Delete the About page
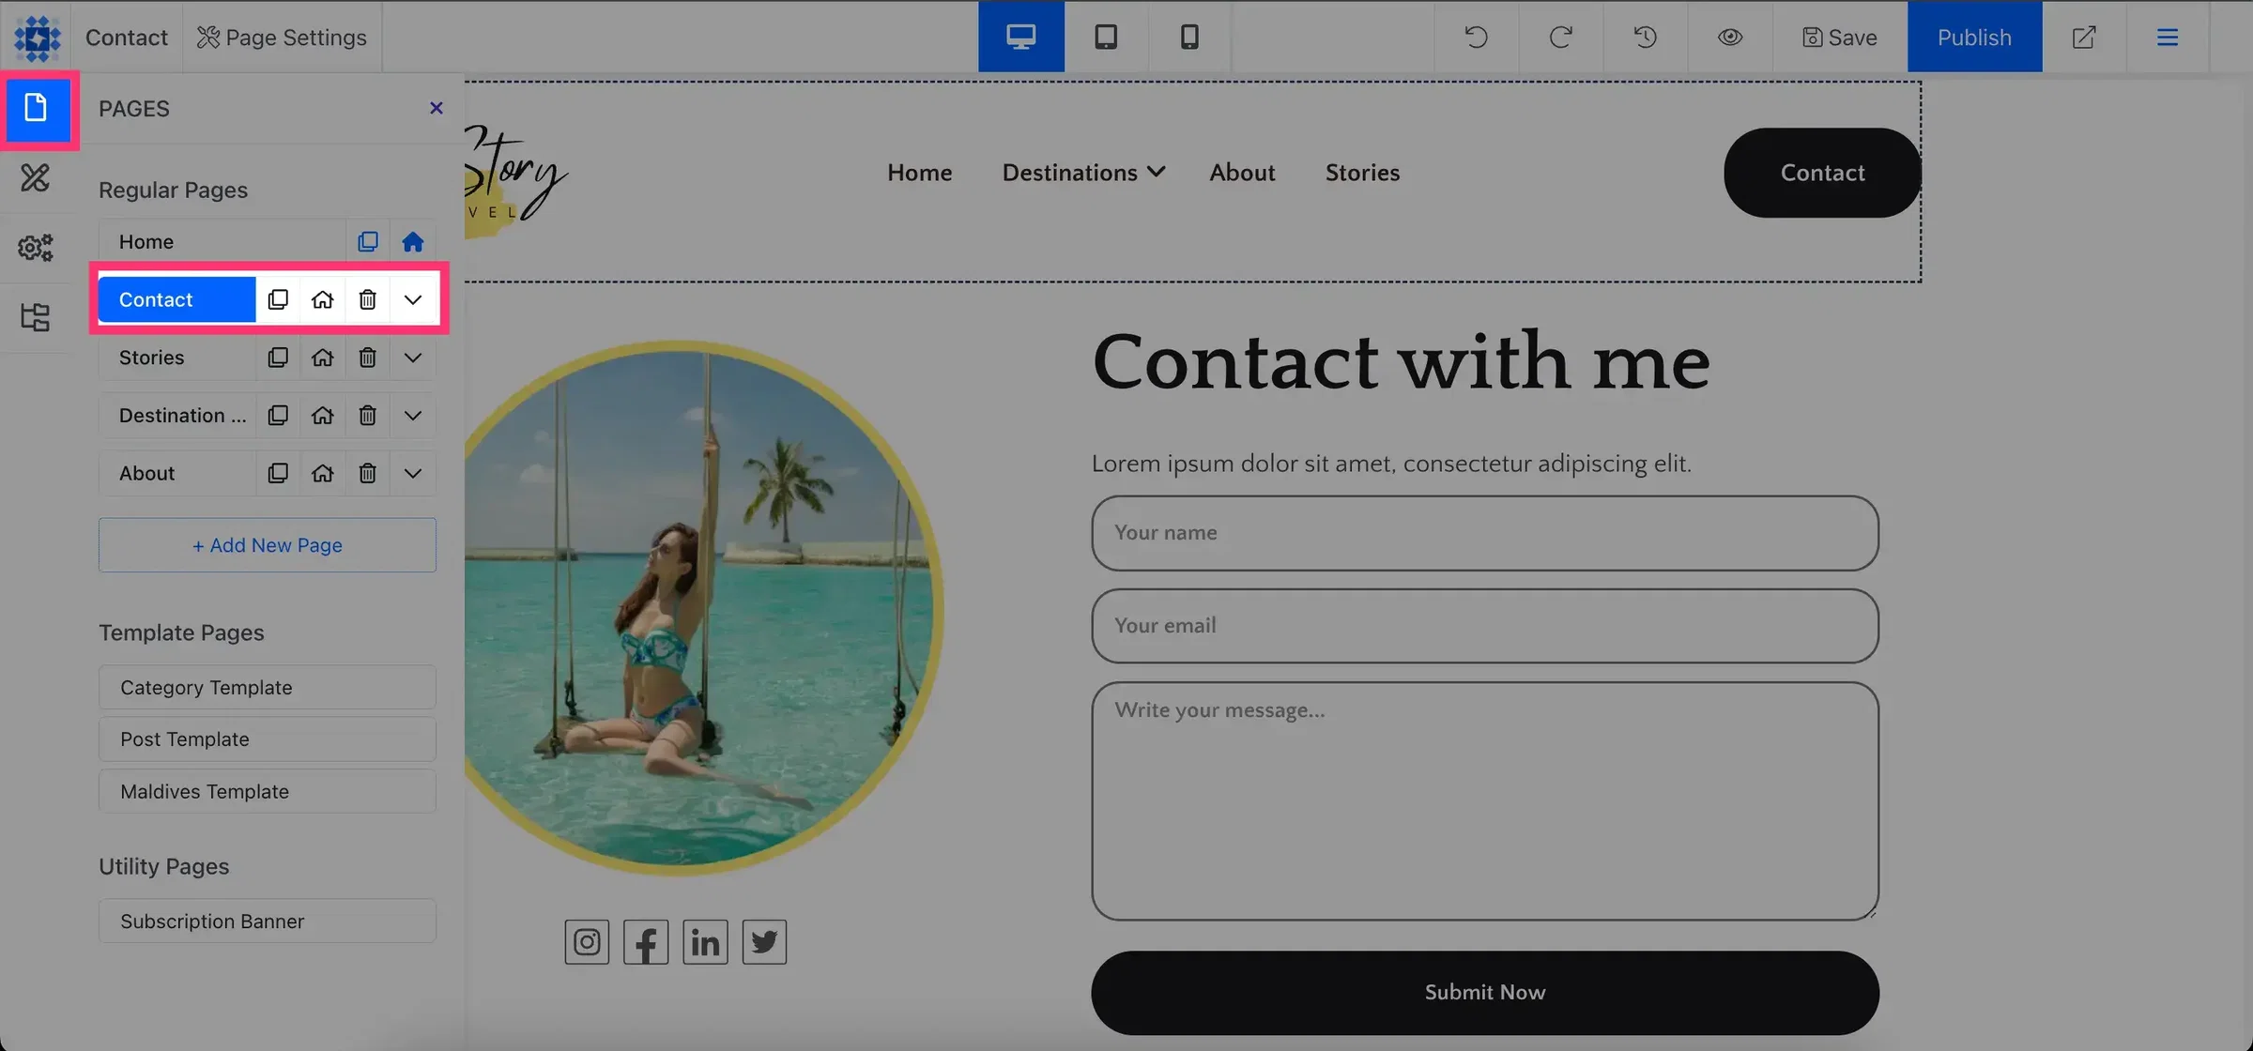Viewport: 2253px width, 1051px height. point(367,473)
